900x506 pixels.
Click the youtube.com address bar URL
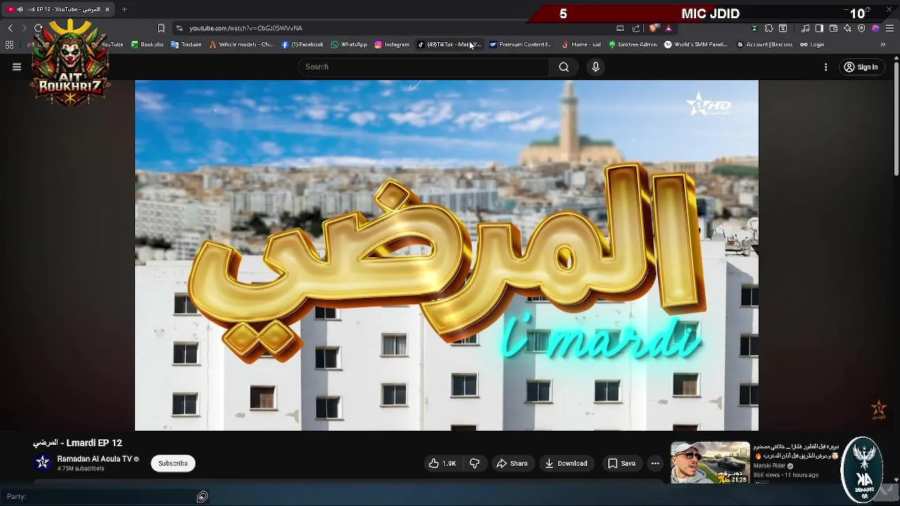[245, 28]
